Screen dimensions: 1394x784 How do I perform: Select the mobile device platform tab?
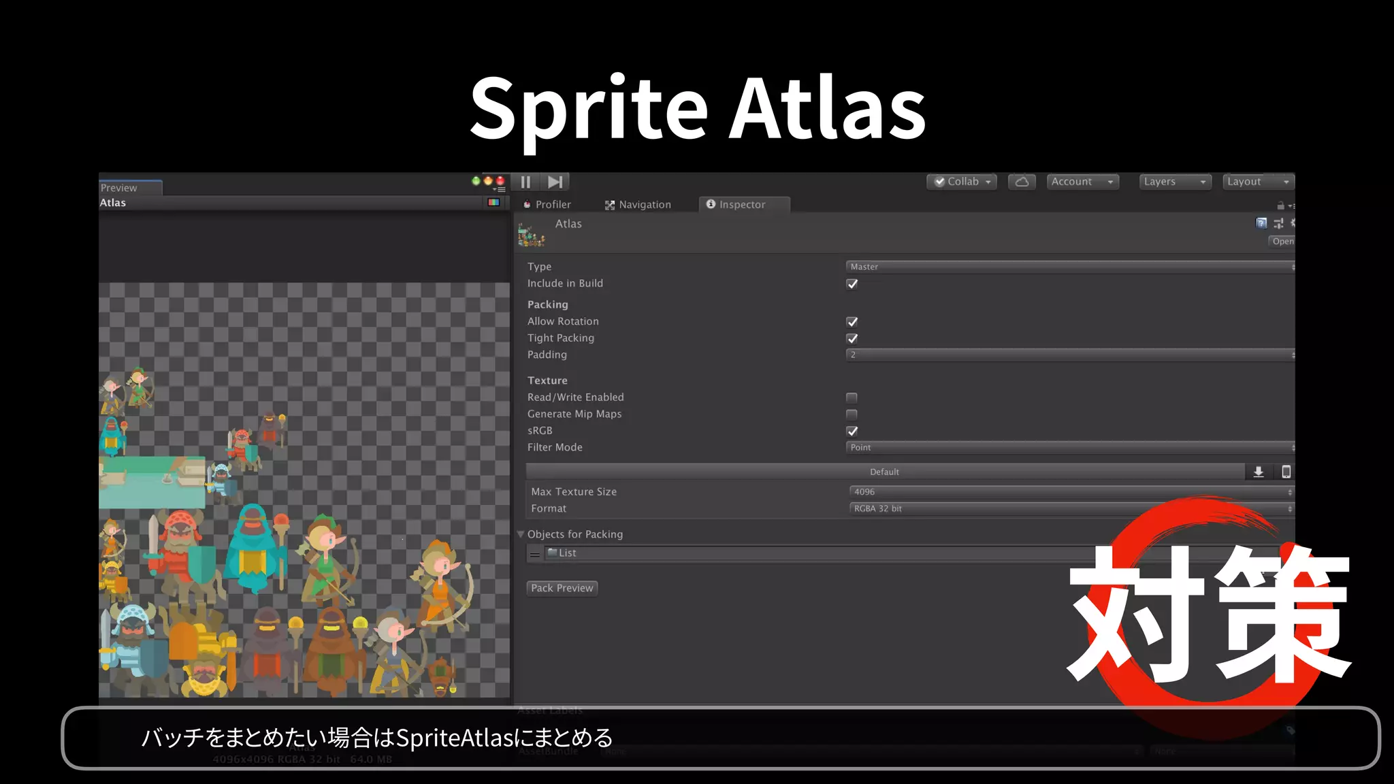tap(1286, 472)
